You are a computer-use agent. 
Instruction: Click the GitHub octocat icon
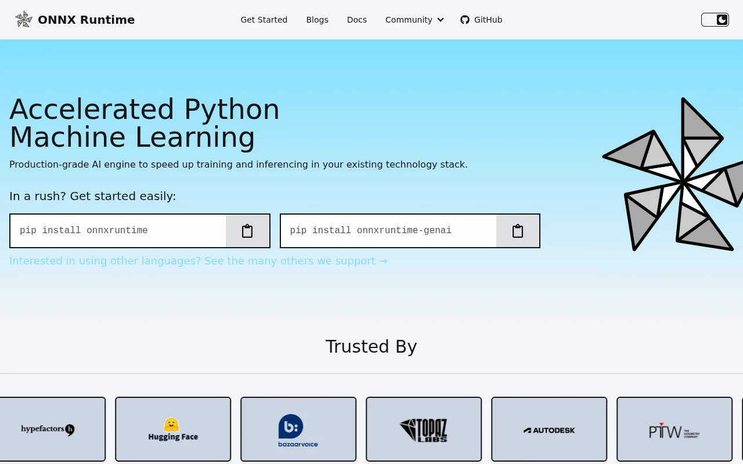click(x=465, y=20)
